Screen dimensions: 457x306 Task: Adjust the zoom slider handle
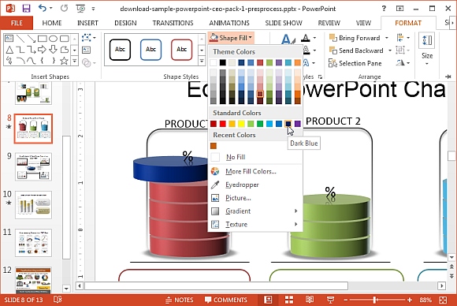[375, 300]
